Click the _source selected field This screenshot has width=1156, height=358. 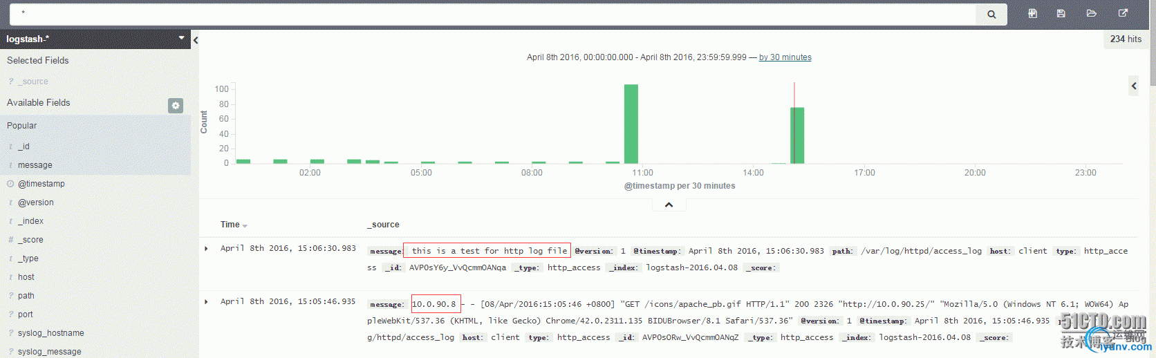coord(33,82)
